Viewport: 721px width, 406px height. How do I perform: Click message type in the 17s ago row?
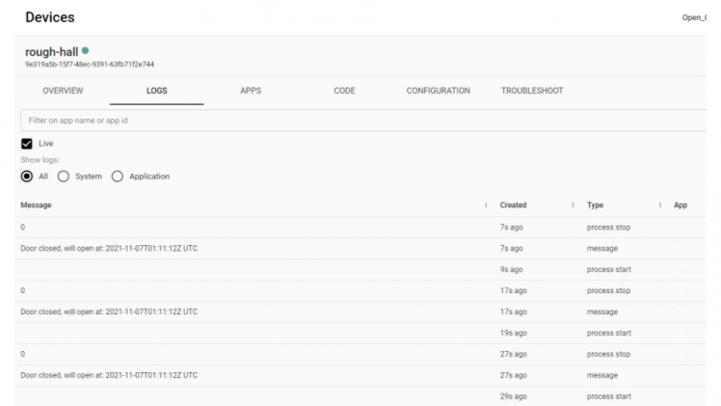(602, 311)
